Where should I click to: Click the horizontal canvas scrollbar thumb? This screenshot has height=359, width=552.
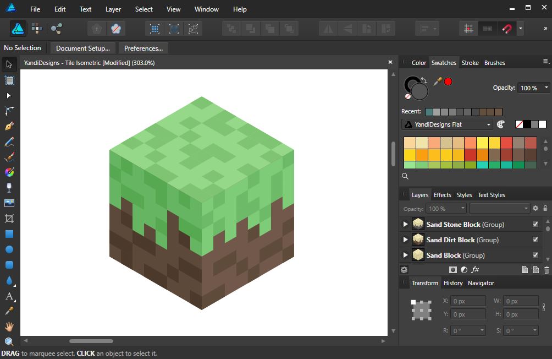click(91, 341)
